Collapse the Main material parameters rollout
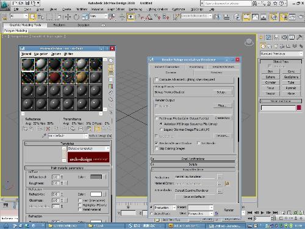The width and height of the screenshot is (305, 229). (67, 168)
